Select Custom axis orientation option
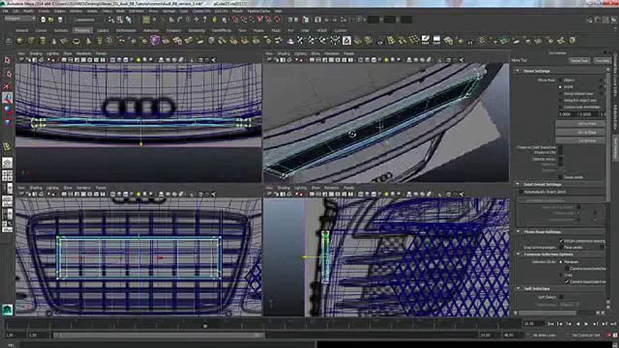This screenshot has width=619, height=348. tap(561, 107)
